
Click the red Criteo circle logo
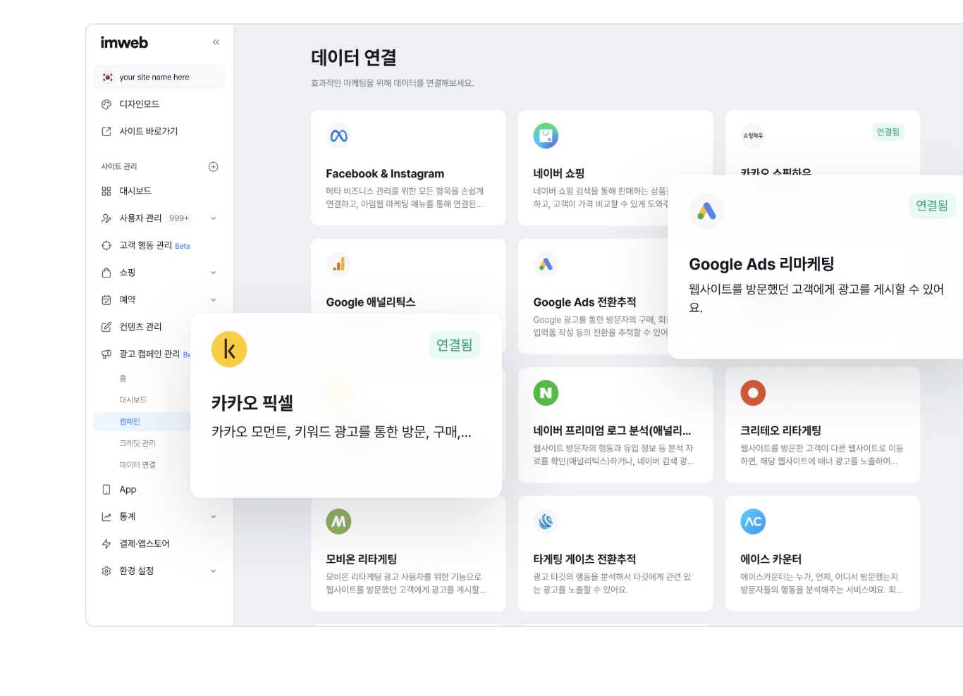click(x=753, y=393)
